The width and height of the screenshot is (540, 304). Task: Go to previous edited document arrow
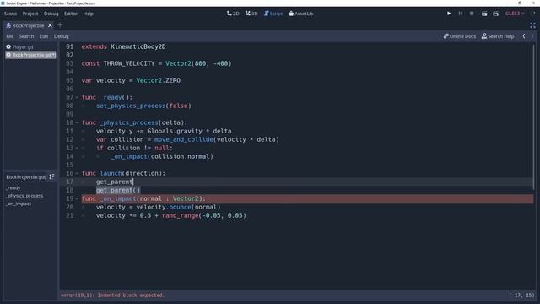pos(524,36)
